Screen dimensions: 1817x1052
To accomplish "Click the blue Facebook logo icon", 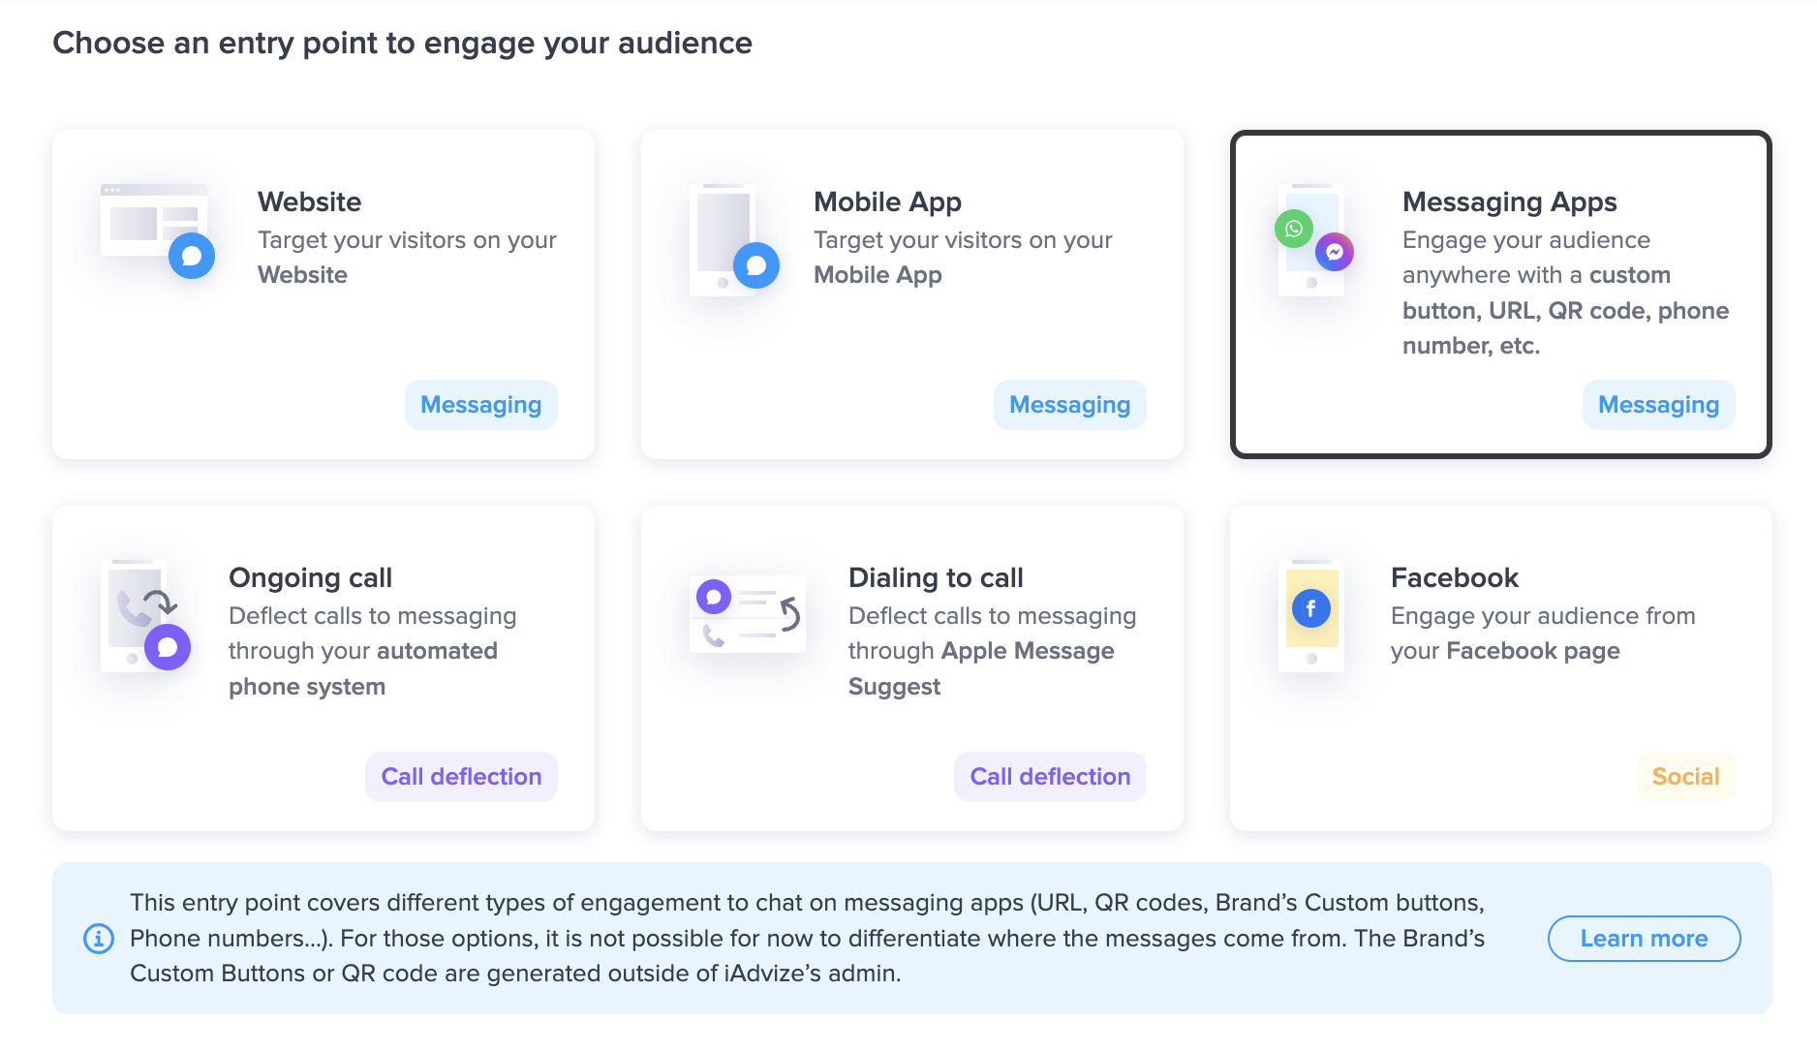I will point(1310,608).
